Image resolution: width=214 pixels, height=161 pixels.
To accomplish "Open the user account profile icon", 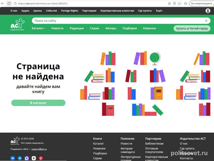I will [x=208, y=11].
